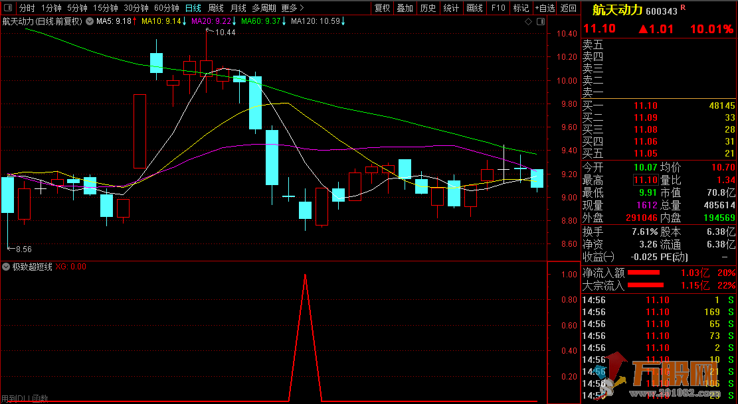Add stock via +自选 button
738x404 pixels.
click(544, 8)
